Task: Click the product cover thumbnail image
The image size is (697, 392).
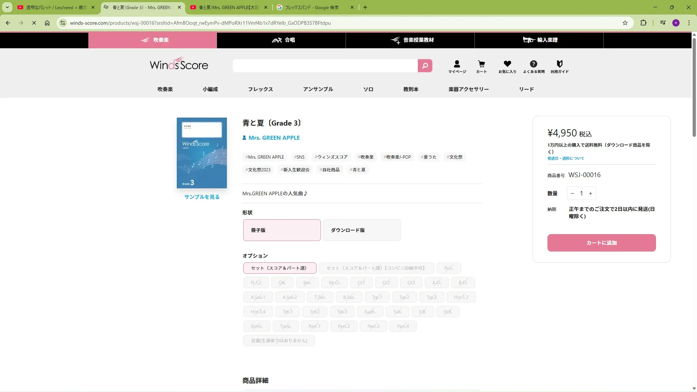Action: [x=202, y=153]
